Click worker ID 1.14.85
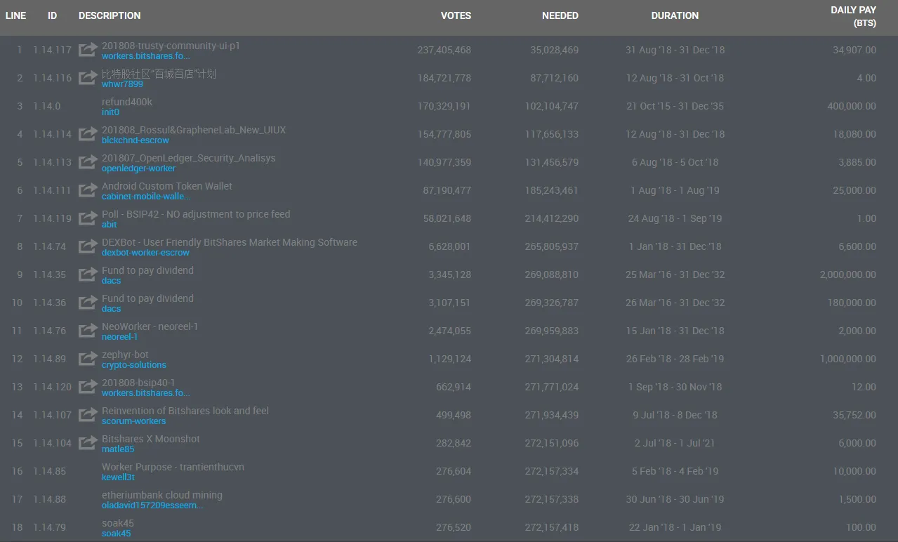Viewport: 898px width, 542px height. [49, 471]
